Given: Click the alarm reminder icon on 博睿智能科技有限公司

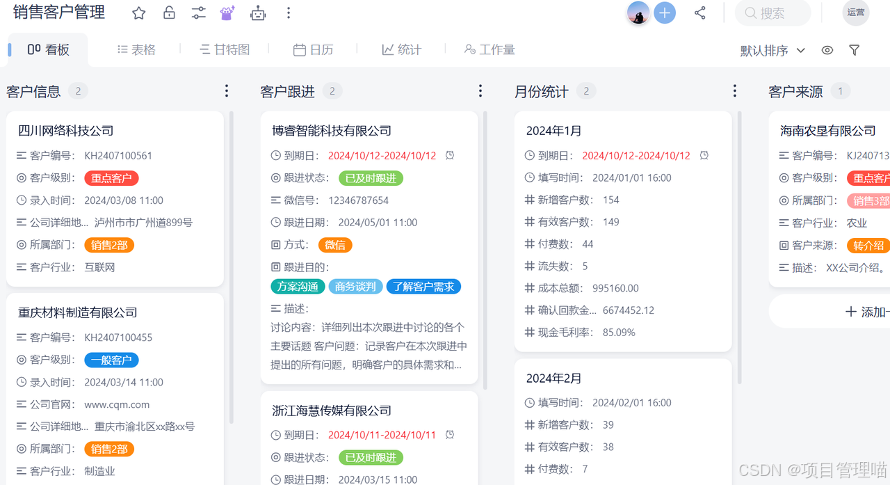Looking at the screenshot, I should [x=450, y=156].
